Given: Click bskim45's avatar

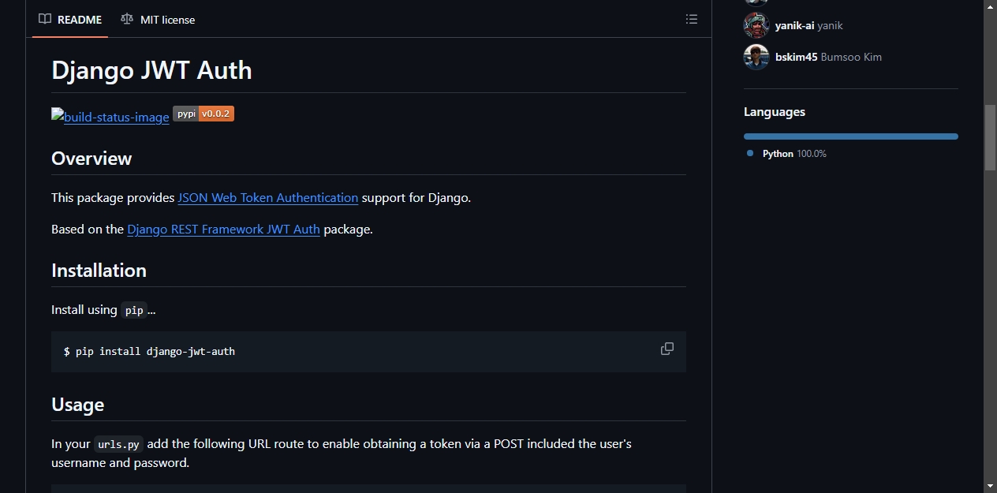Looking at the screenshot, I should pyautogui.click(x=756, y=57).
